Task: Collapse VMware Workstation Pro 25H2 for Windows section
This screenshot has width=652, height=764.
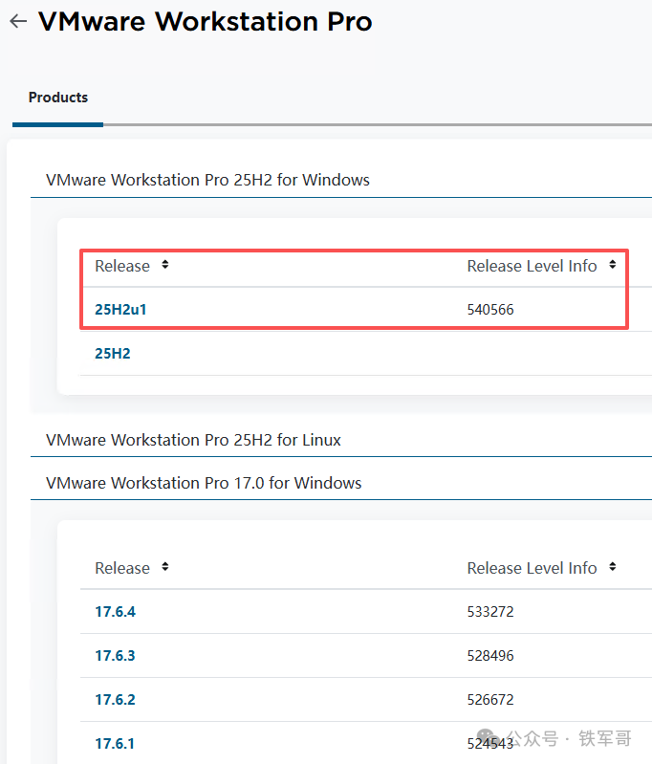Action: click(207, 180)
